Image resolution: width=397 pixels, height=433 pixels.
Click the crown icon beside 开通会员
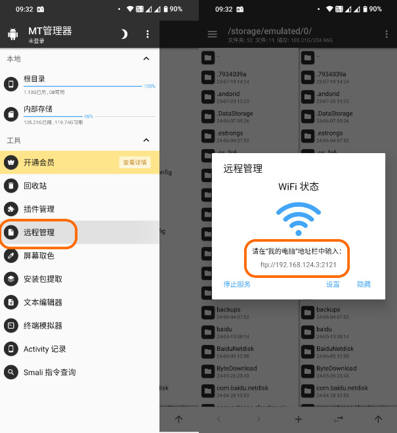point(11,162)
